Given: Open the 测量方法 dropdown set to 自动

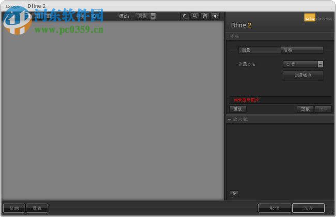Looking at the screenshot, I should 303,64.
